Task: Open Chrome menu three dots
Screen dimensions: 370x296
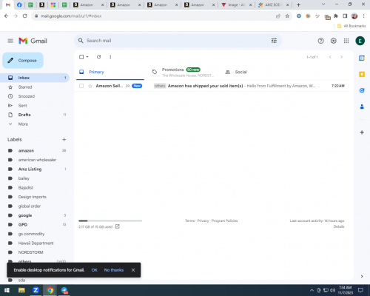Action: [x=363, y=16]
